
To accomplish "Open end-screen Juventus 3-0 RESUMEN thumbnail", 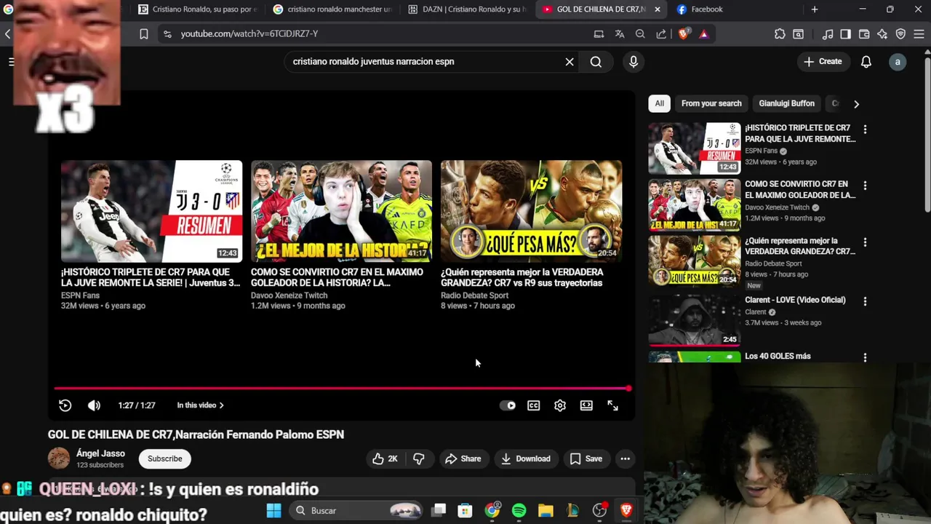I will point(151,211).
